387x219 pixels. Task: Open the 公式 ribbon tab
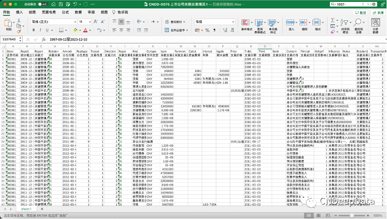pos(65,12)
